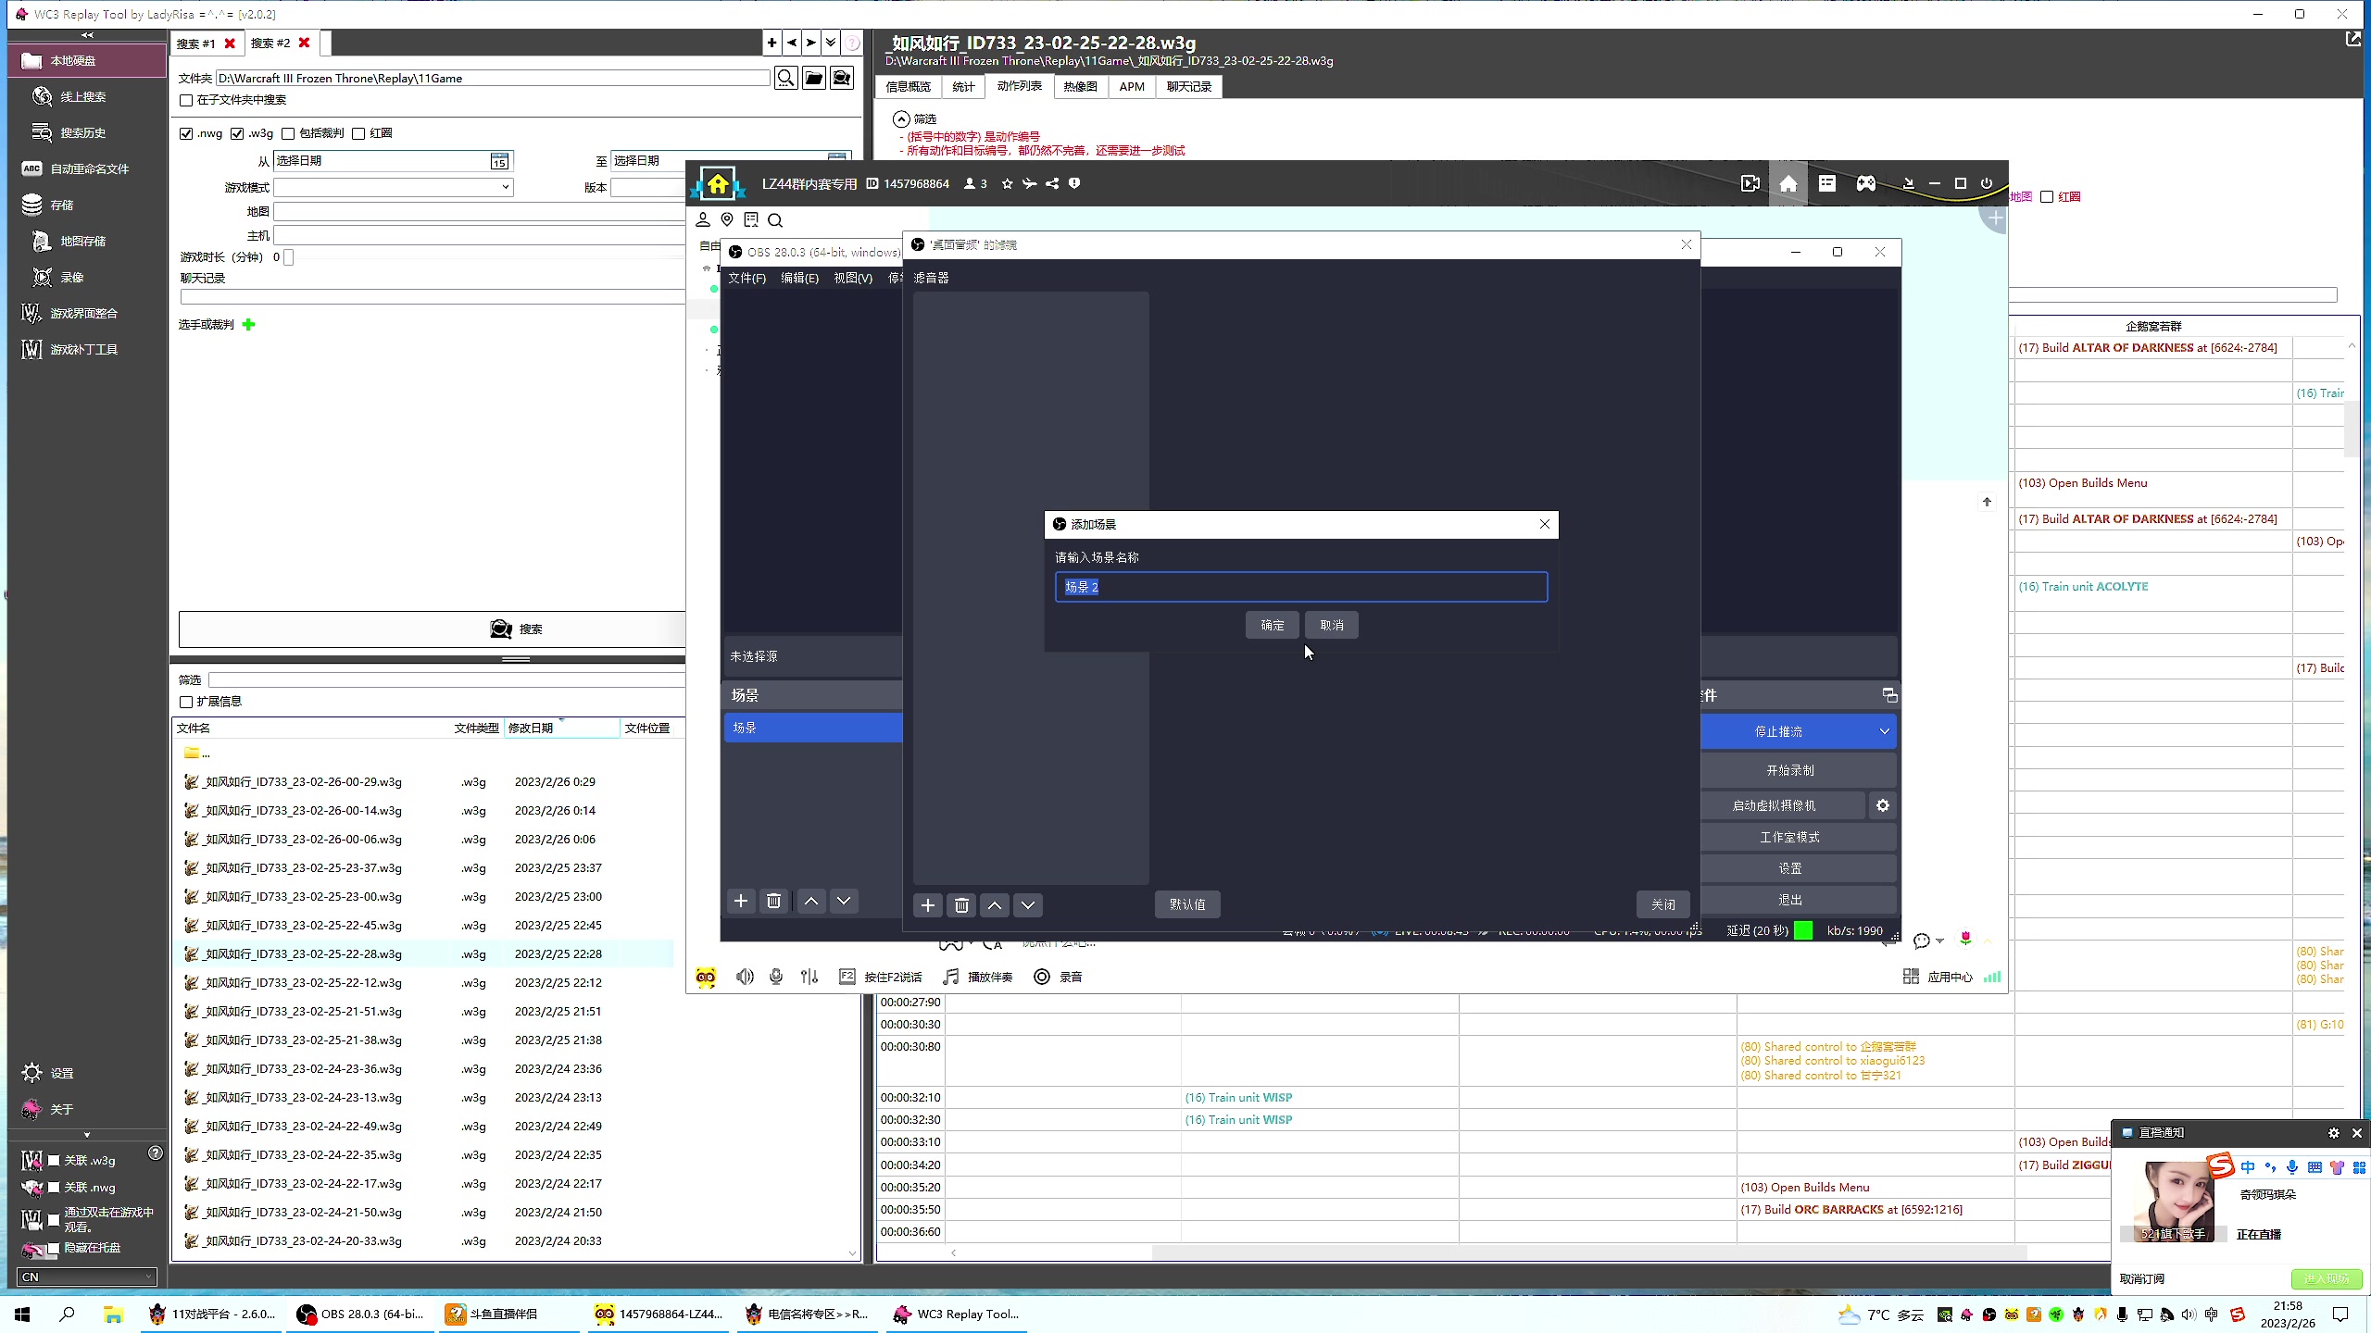Click 默认值 button in filter window

tap(1187, 904)
